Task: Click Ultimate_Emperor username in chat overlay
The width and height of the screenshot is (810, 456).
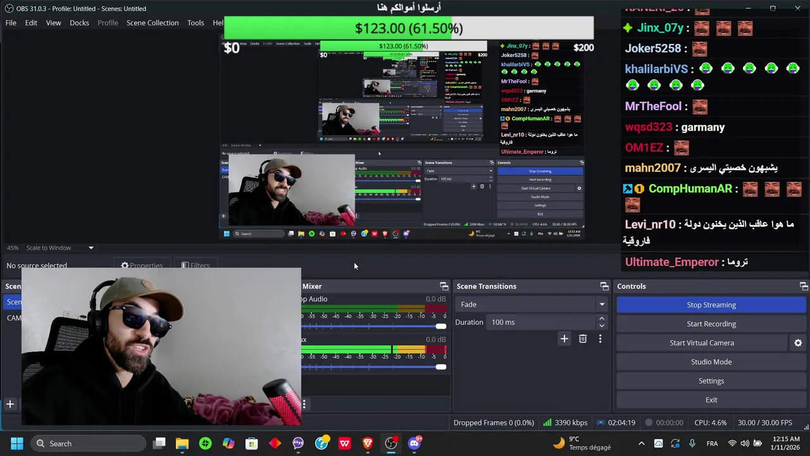Action: click(x=671, y=262)
